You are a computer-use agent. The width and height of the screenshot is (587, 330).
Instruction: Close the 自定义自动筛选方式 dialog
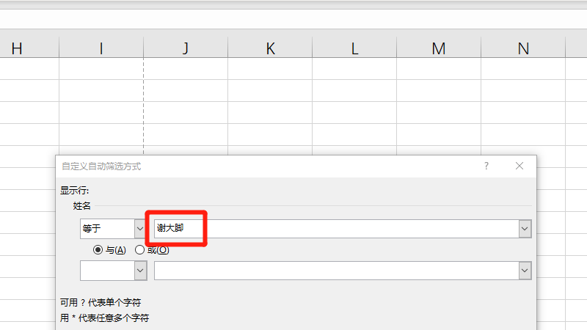tap(519, 166)
